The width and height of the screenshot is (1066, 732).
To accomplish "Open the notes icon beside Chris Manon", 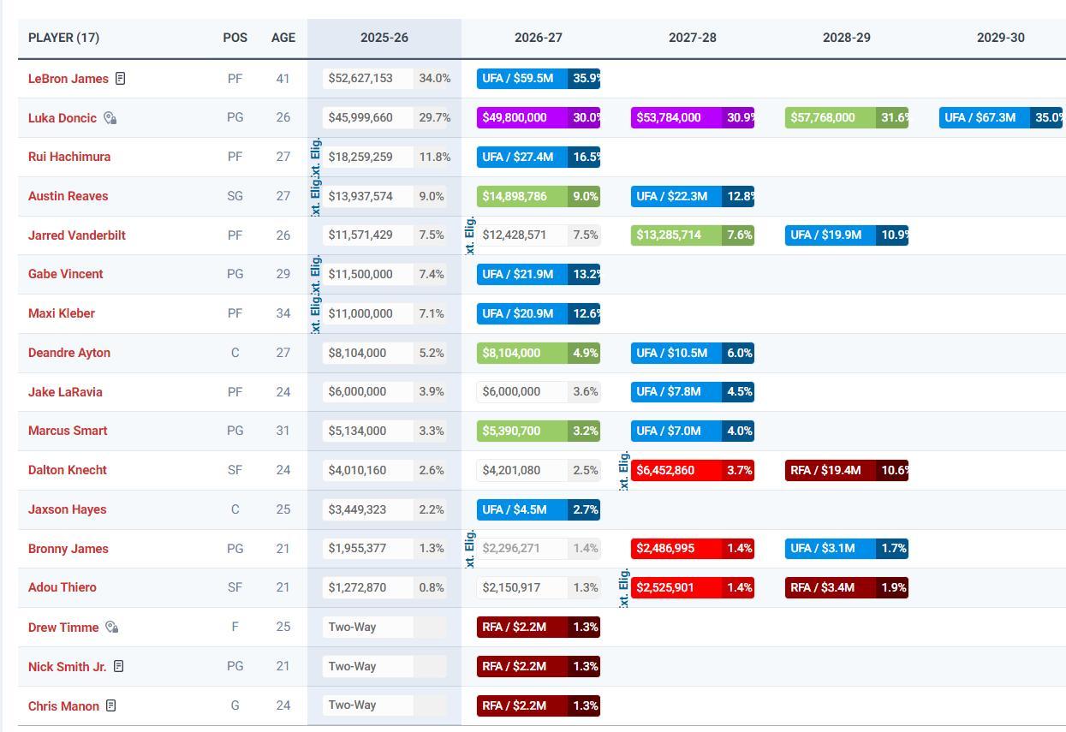I will click(x=111, y=705).
